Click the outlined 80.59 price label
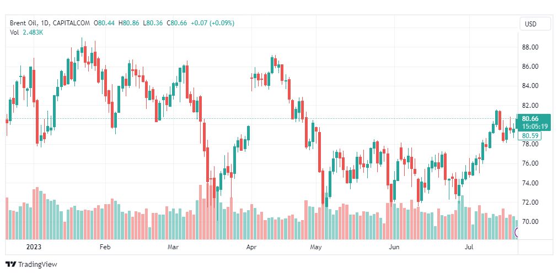The image size is (558, 274). click(x=530, y=135)
